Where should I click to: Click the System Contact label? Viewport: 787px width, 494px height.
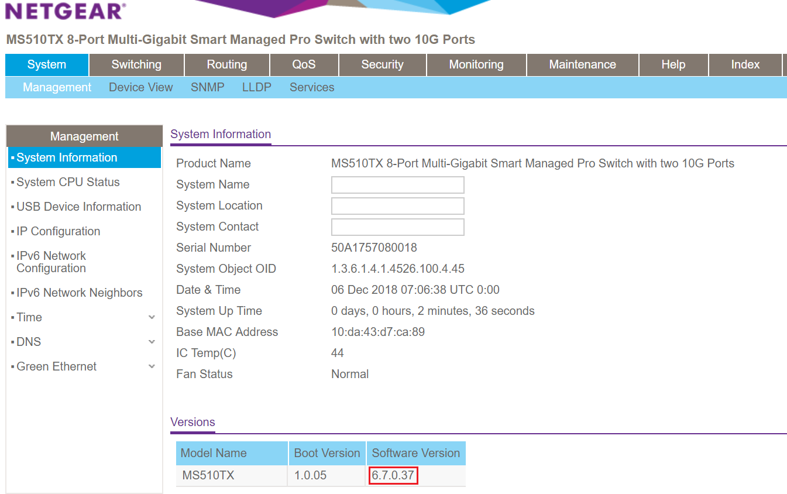click(218, 227)
